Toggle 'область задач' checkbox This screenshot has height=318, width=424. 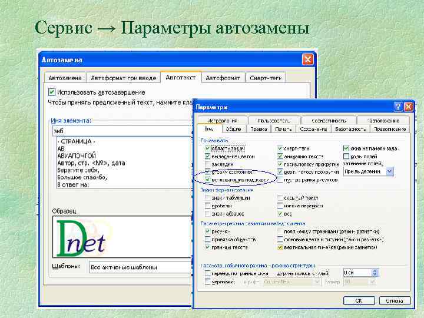207,148
